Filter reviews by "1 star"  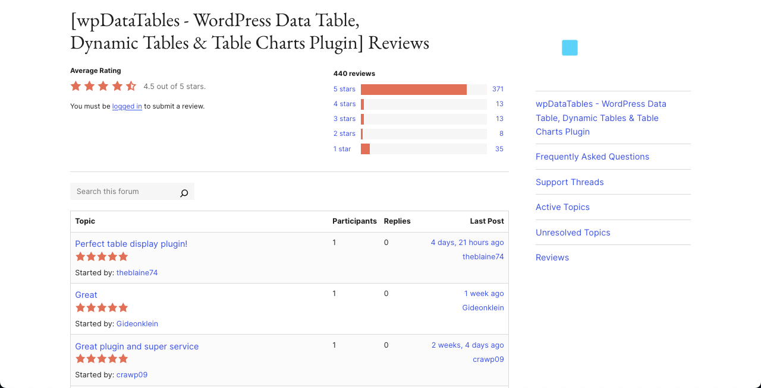[342, 149]
